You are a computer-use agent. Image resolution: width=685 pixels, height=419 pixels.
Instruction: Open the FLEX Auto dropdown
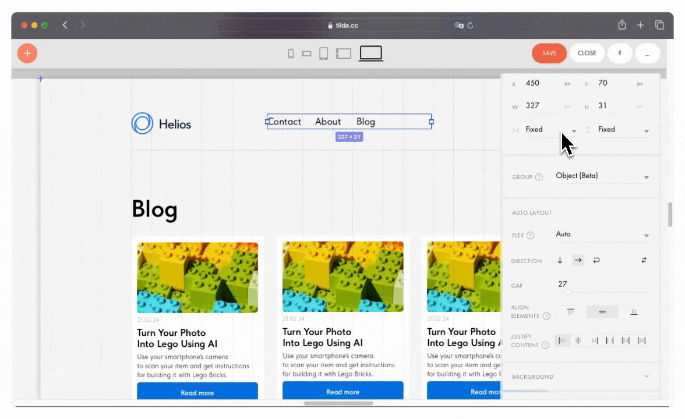(x=602, y=235)
